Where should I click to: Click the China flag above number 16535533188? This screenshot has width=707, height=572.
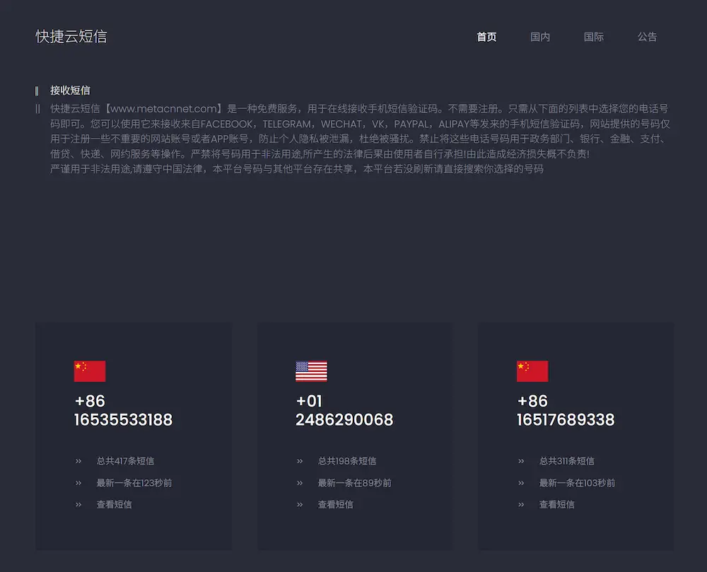[90, 371]
